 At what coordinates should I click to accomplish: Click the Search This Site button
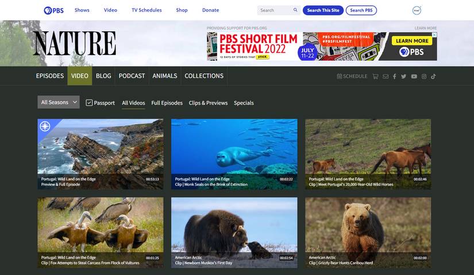(x=323, y=10)
